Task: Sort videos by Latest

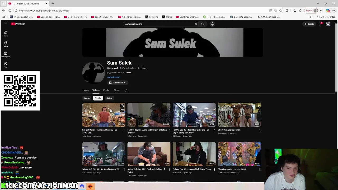Action: (x=87, y=98)
